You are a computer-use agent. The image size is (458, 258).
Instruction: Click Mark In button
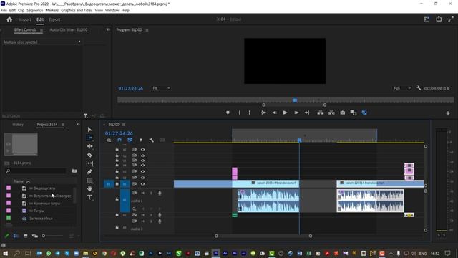[x=240, y=113]
